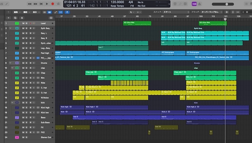The height and width of the screenshot is (143, 252).
Task: Click the Flex icon on Kick high track
Action: click(38, 108)
